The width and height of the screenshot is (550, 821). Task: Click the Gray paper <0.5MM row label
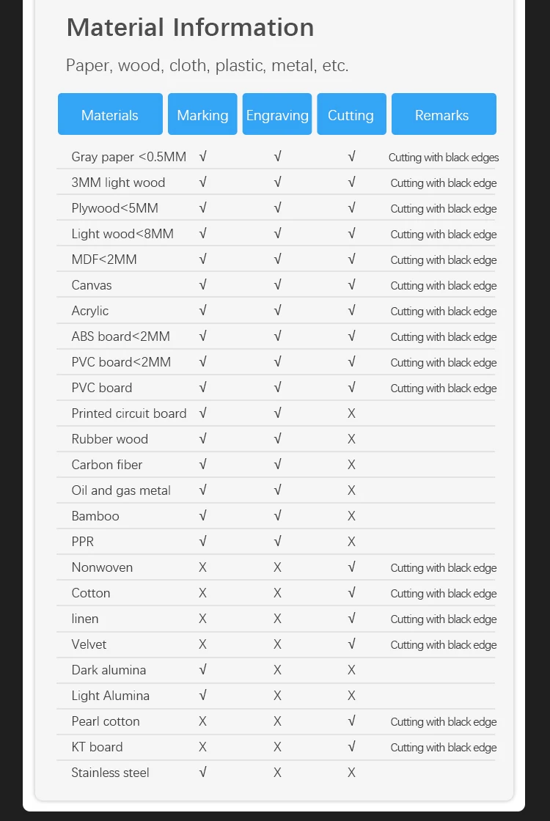(x=129, y=157)
